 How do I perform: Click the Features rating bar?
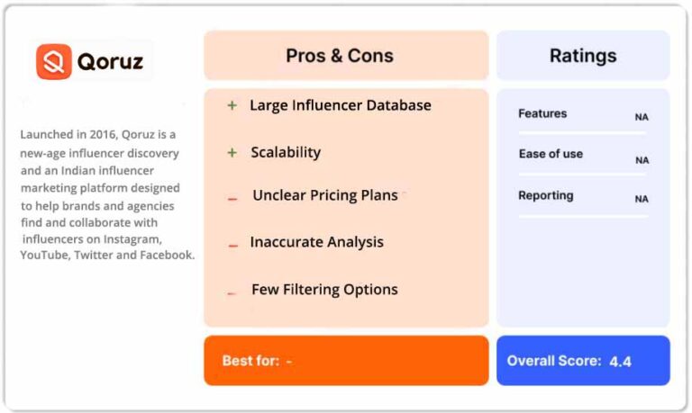point(583,132)
